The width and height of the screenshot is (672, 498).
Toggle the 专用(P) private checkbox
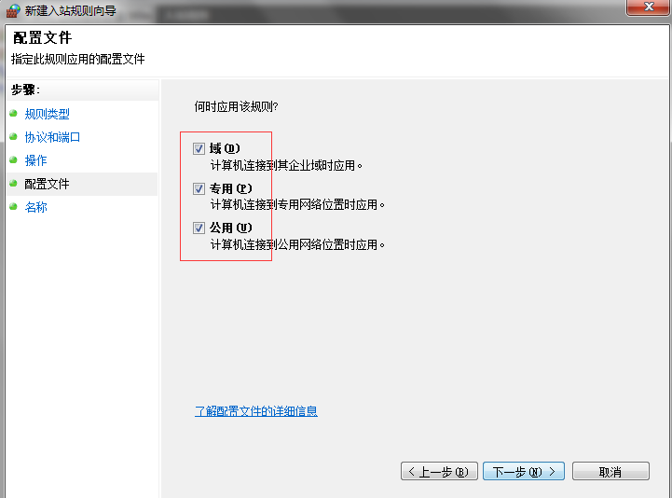(199, 188)
